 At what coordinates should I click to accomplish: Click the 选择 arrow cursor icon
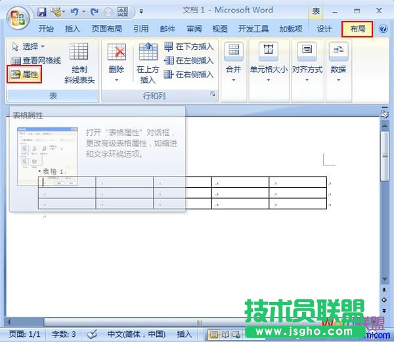click(x=15, y=47)
